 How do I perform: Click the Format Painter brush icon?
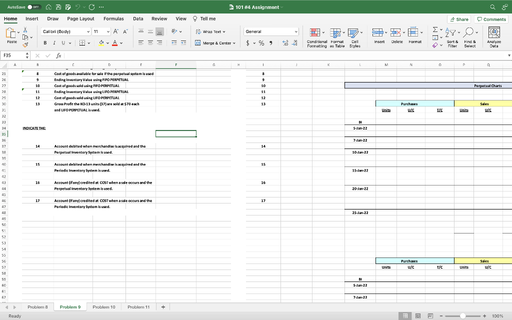(x=25, y=44)
